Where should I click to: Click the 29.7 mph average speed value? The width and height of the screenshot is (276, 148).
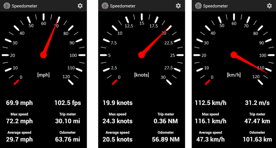[19, 139]
